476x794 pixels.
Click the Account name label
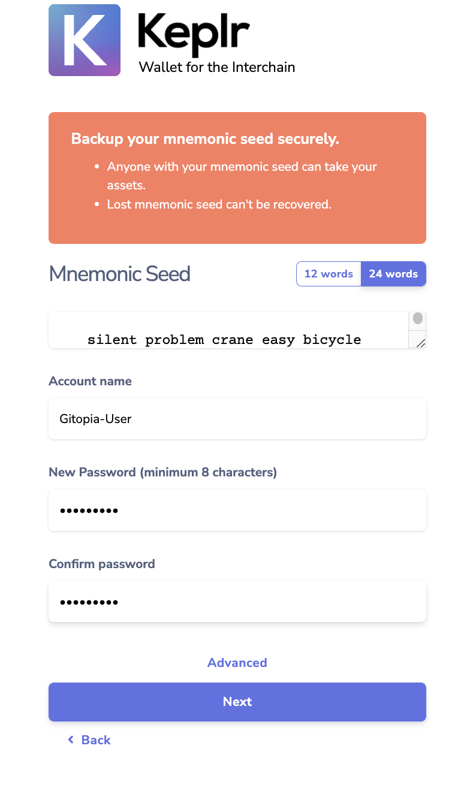click(90, 381)
